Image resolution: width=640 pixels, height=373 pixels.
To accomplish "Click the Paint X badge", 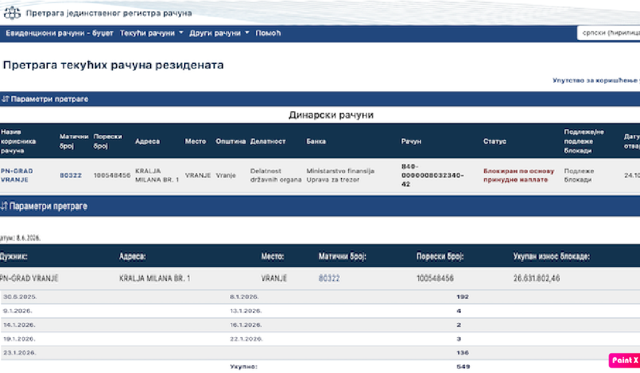I will 624,360.
